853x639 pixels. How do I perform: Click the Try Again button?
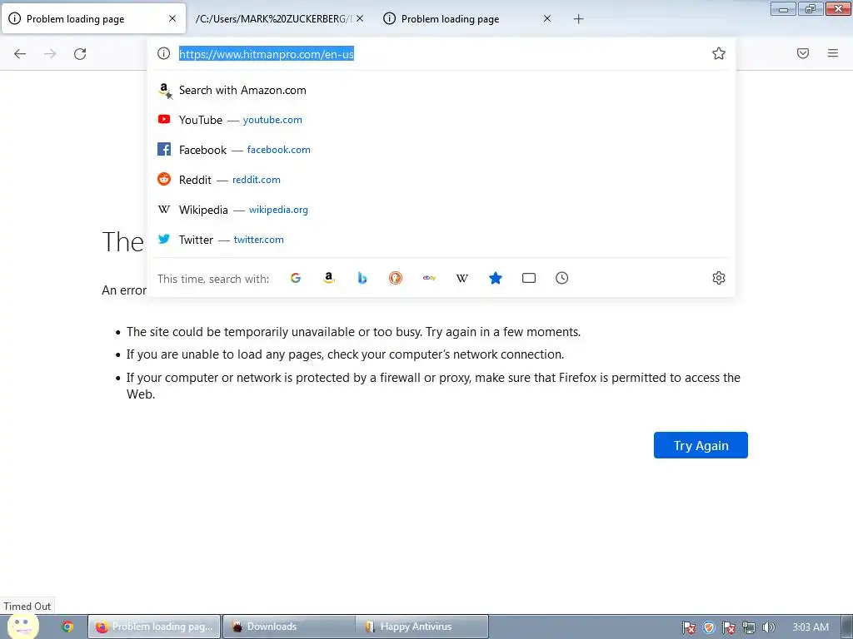701,445
